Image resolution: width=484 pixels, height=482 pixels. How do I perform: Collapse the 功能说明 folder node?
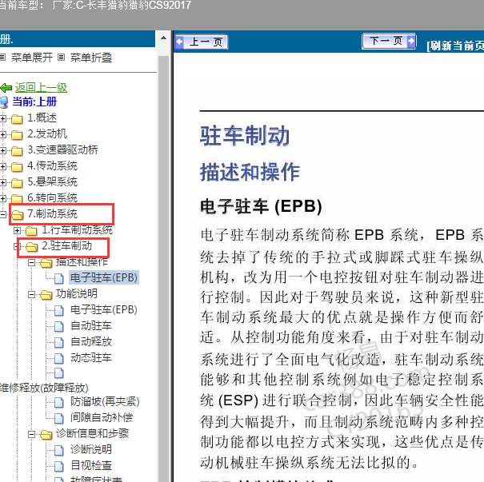[31, 294]
